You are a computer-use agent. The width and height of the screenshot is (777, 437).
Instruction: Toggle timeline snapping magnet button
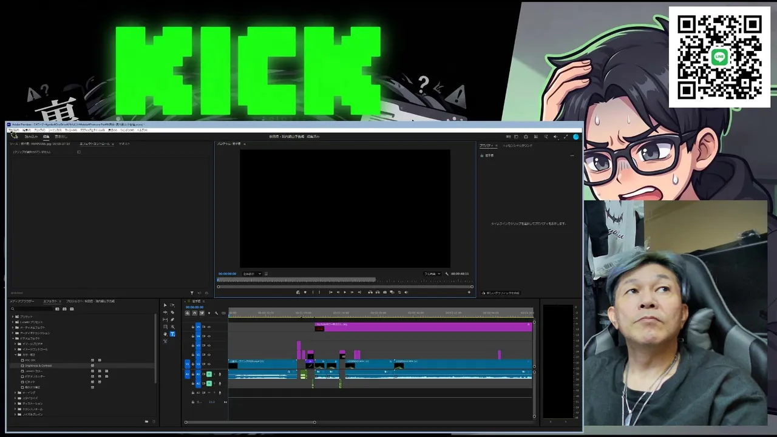click(195, 313)
